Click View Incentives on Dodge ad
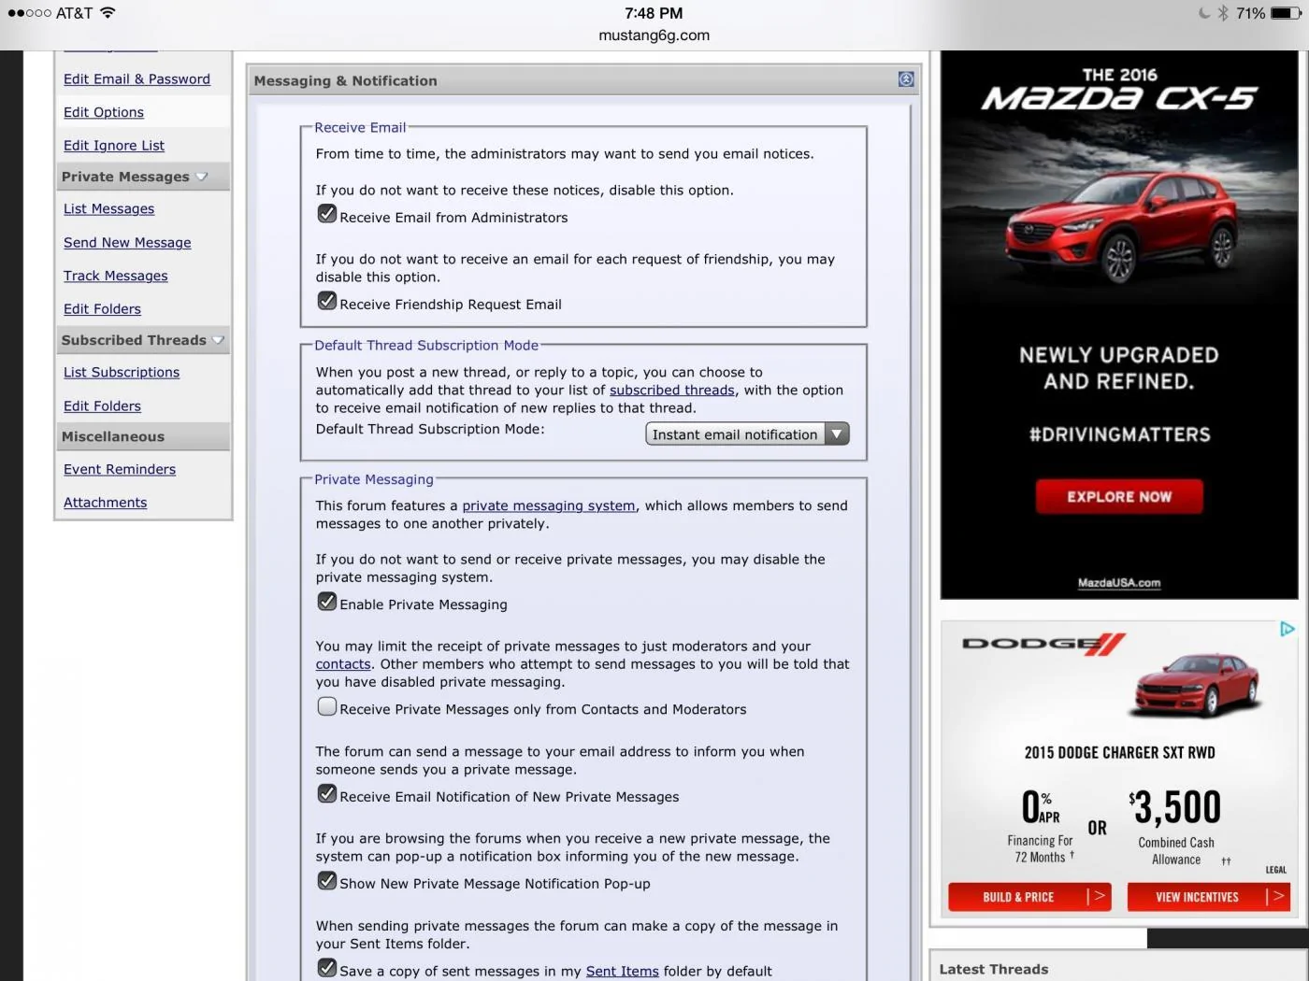This screenshot has height=981, width=1309. [x=1209, y=897]
